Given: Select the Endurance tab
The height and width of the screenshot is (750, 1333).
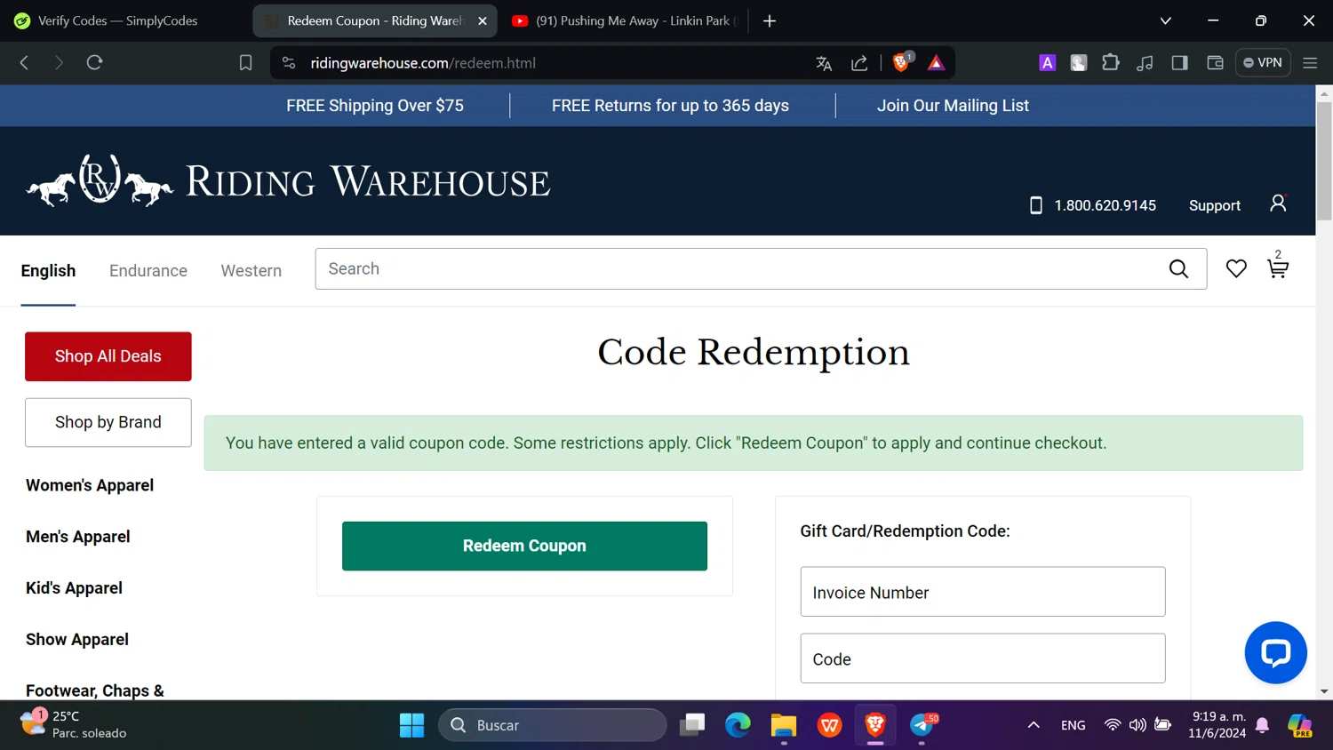Looking at the screenshot, I should (148, 270).
